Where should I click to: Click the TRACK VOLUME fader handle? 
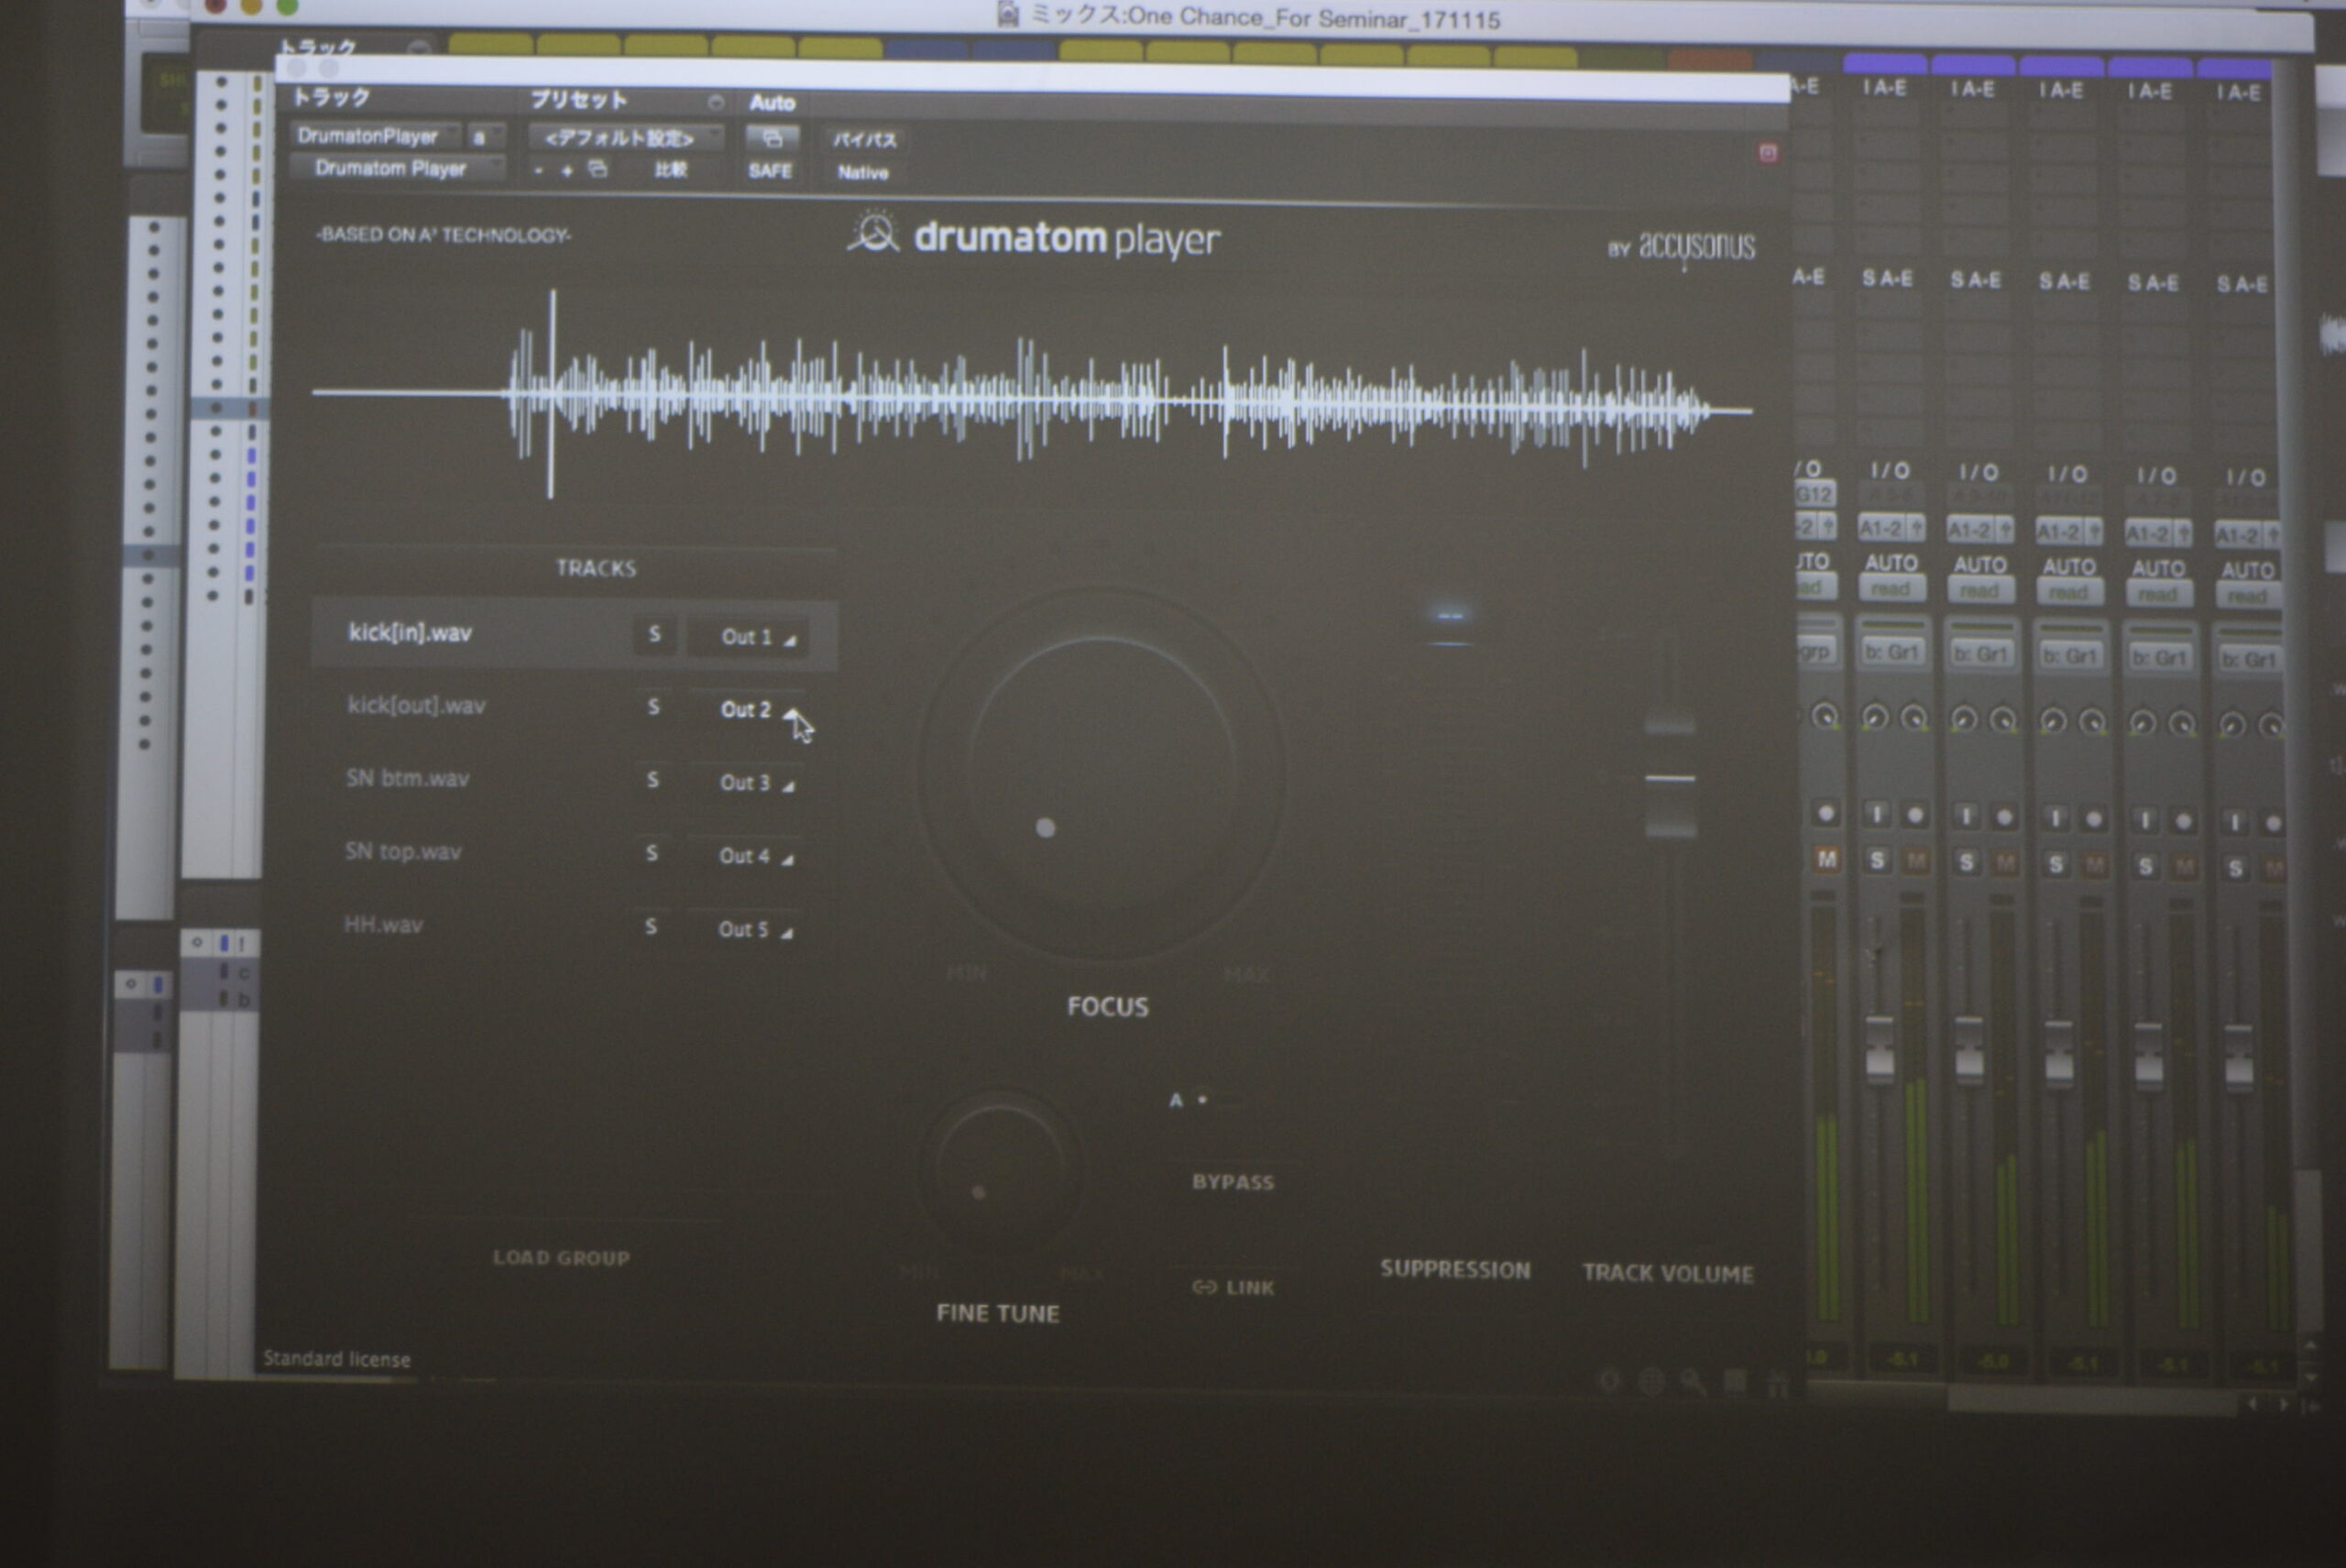tap(1670, 779)
